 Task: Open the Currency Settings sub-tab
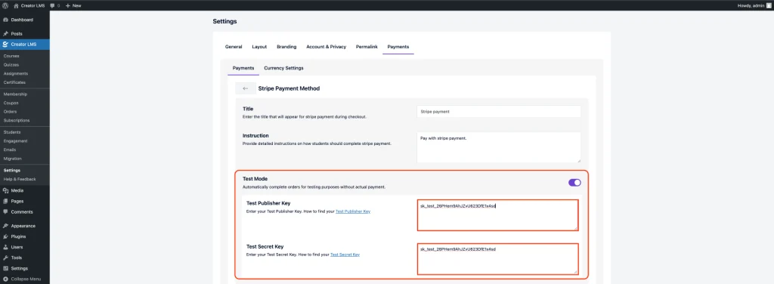pyautogui.click(x=284, y=68)
